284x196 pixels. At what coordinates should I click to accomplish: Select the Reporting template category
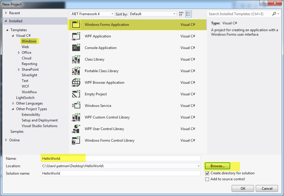[x=29, y=64]
